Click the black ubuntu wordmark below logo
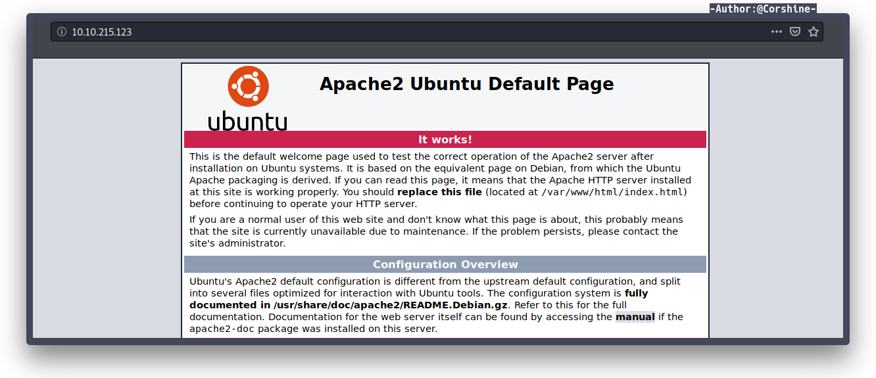The height and width of the screenshot is (378, 876). point(247,122)
